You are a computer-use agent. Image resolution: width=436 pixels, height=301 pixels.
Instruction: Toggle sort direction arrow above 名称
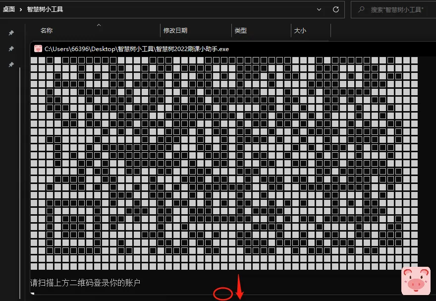99,25
